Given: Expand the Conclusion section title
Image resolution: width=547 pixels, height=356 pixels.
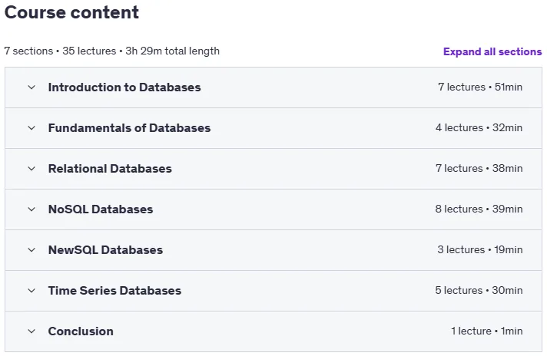Looking at the screenshot, I should pos(81,331).
